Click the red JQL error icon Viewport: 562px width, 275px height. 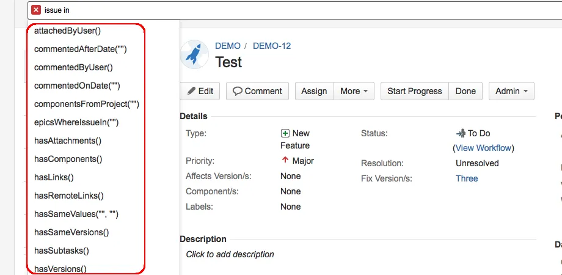(x=36, y=10)
